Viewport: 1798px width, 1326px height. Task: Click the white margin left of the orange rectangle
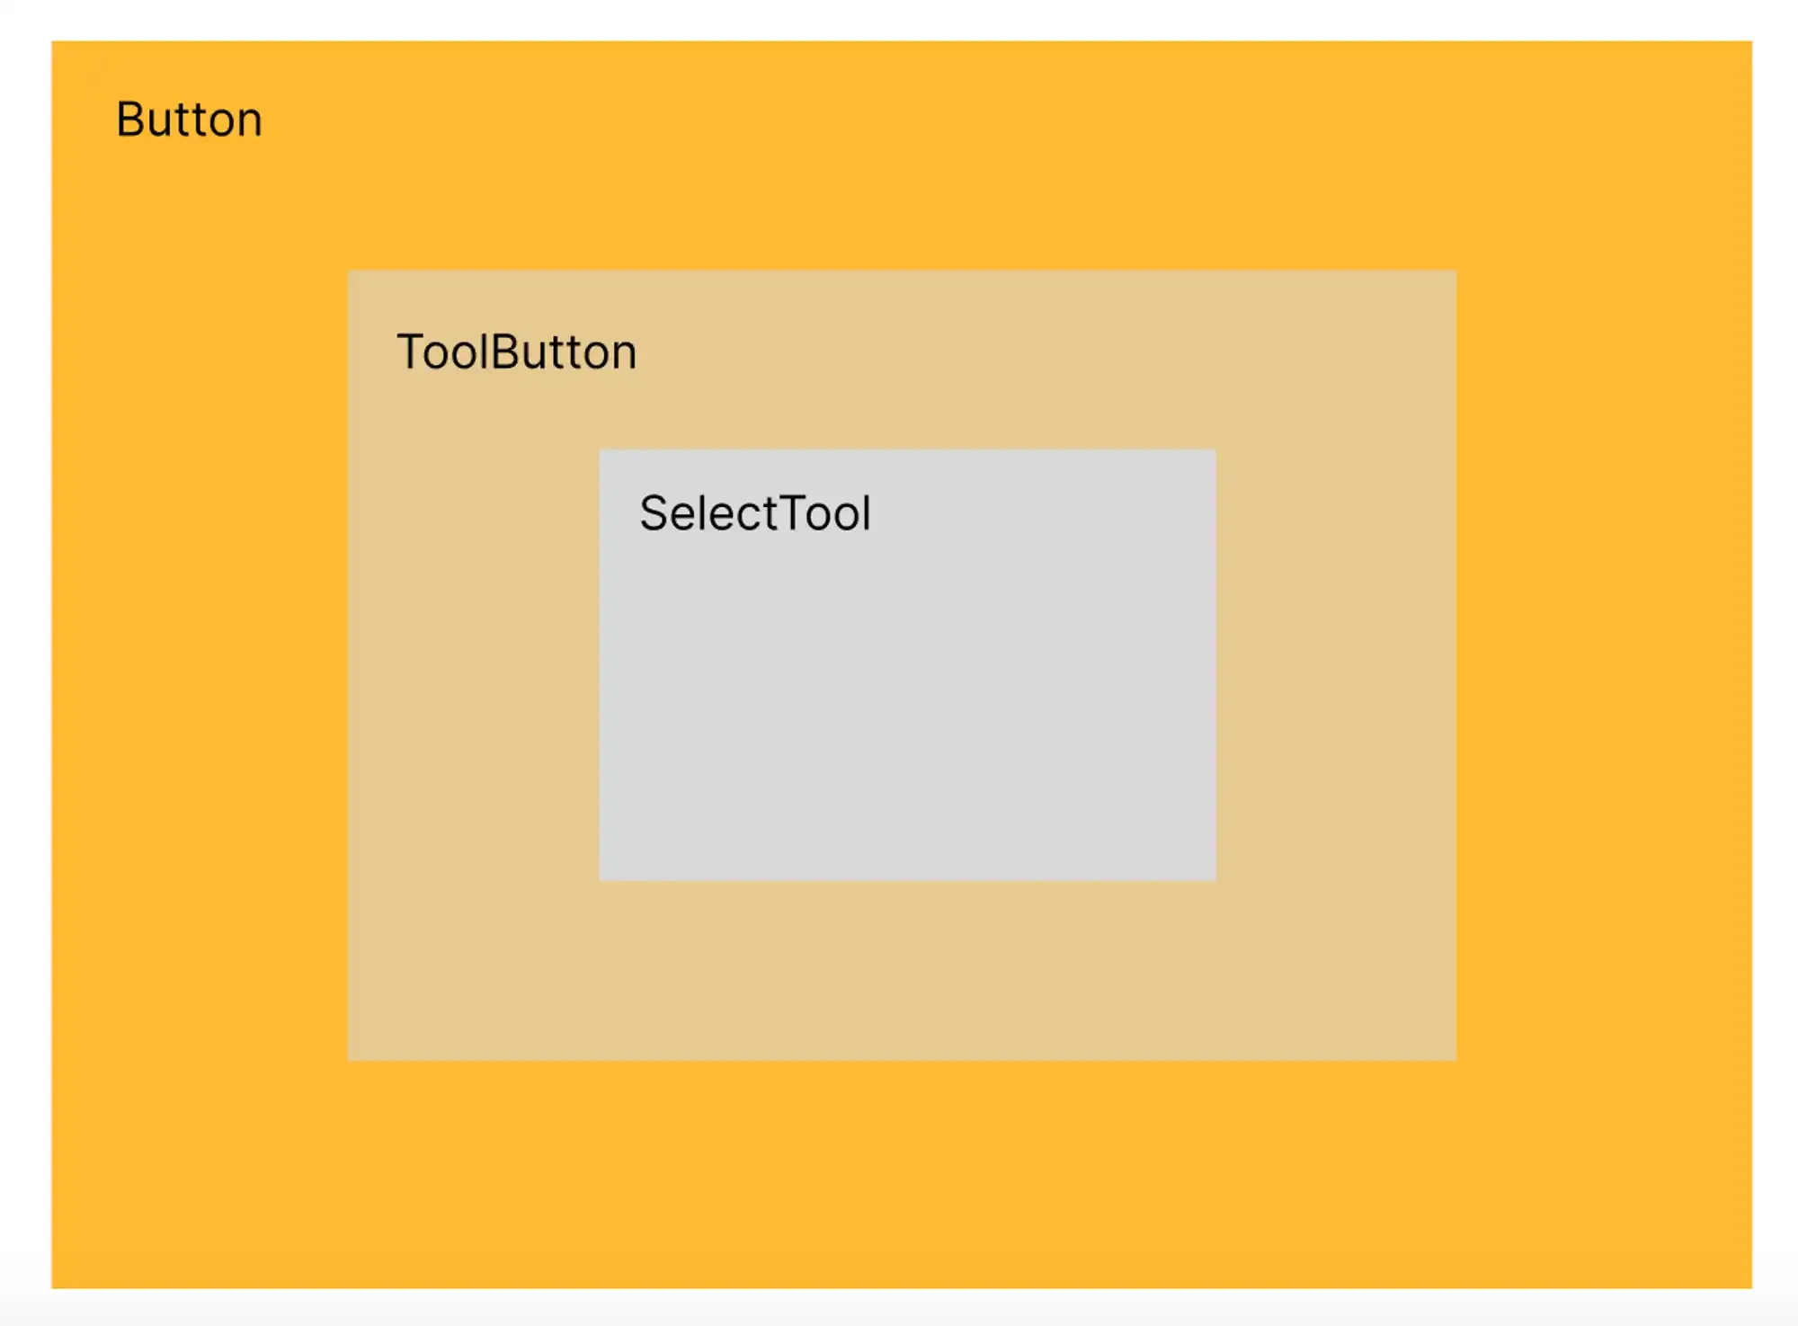pyautogui.click(x=24, y=665)
